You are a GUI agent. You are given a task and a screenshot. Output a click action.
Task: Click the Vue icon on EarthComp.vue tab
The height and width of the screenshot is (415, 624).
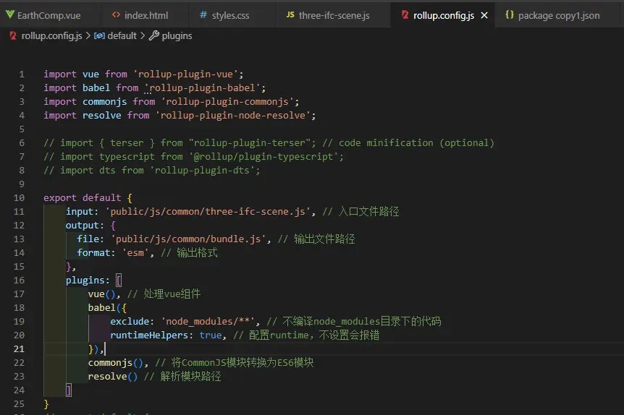pyautogui.click(x=10, y=14)
